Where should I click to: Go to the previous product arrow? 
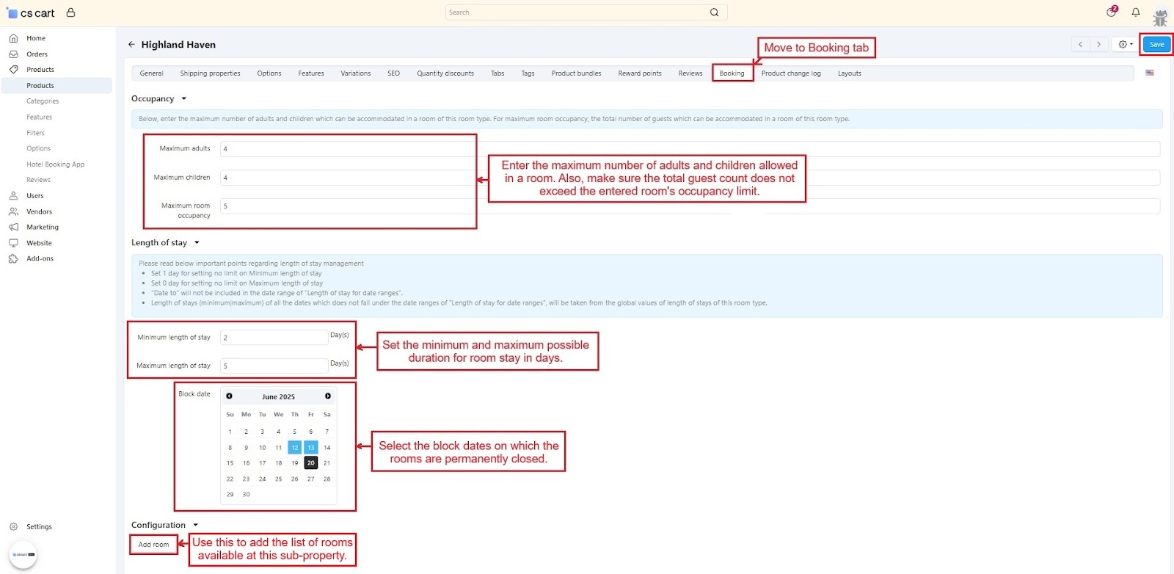coord(1080,45)
